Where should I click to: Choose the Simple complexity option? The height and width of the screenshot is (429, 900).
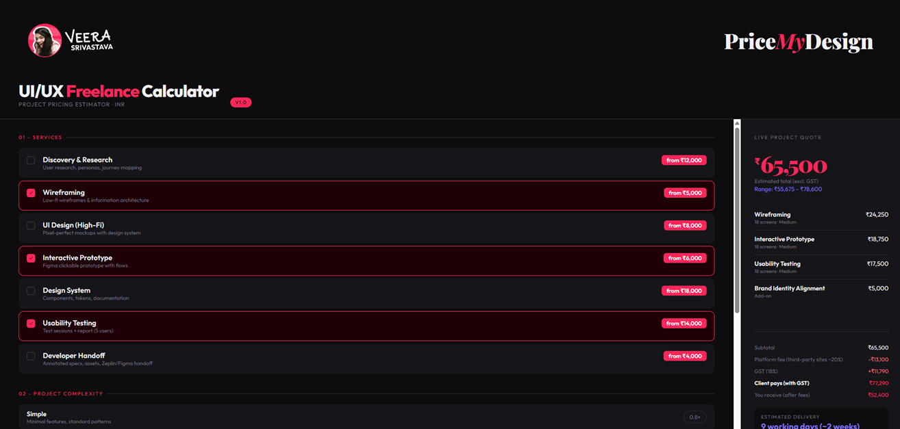pyautogui.click(x=37, y=415)
